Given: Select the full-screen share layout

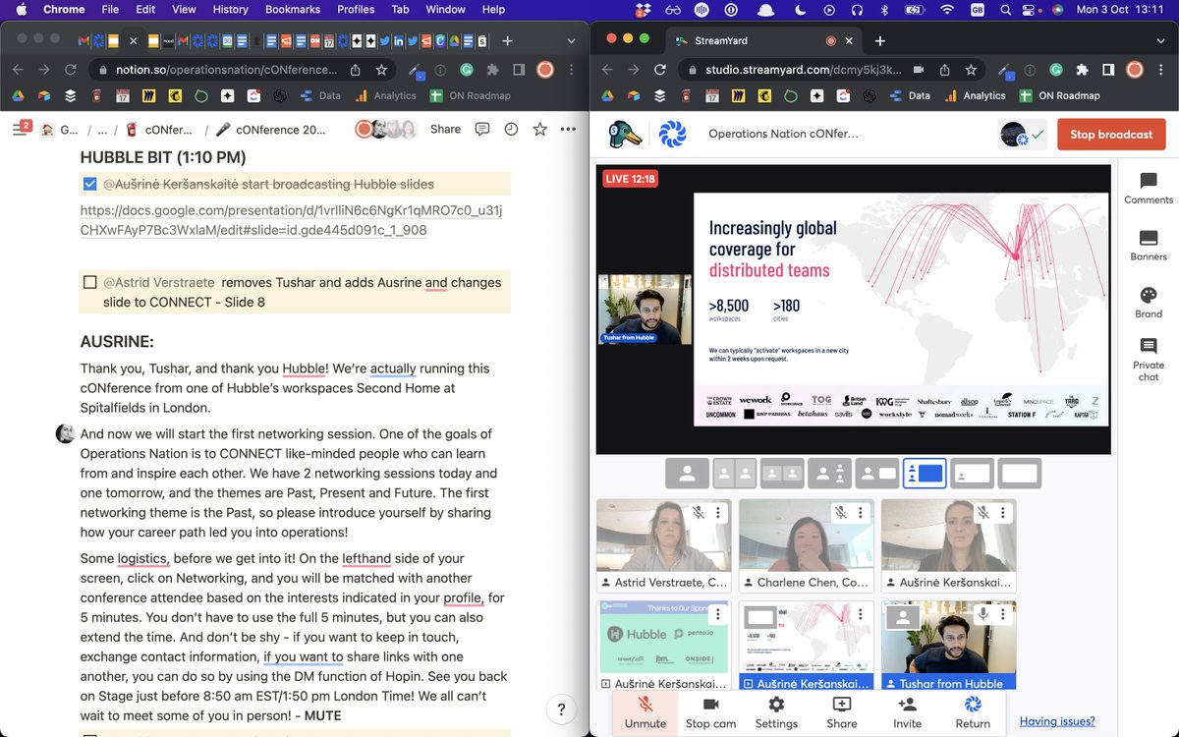Looking at the screenshot, I should coord(1020,474).
